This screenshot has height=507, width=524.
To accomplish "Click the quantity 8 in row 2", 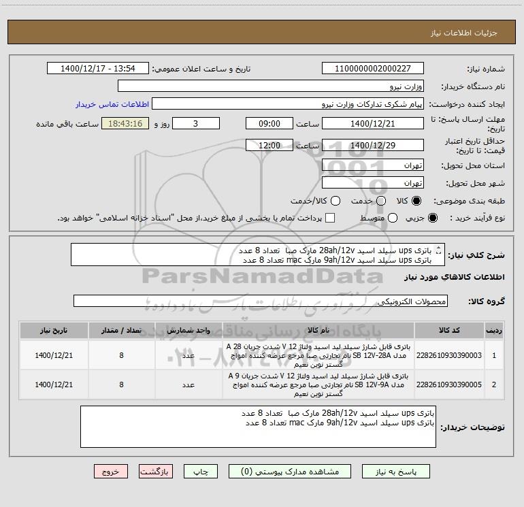I will (121, 385).
